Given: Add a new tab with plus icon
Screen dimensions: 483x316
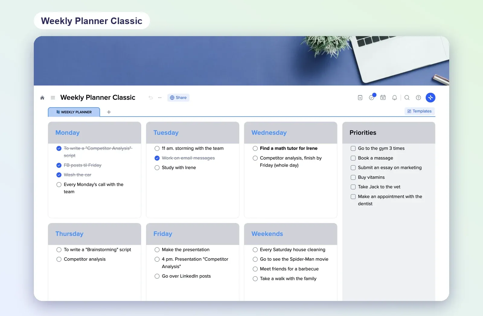Looking at the screenshot, I should 109,112.
